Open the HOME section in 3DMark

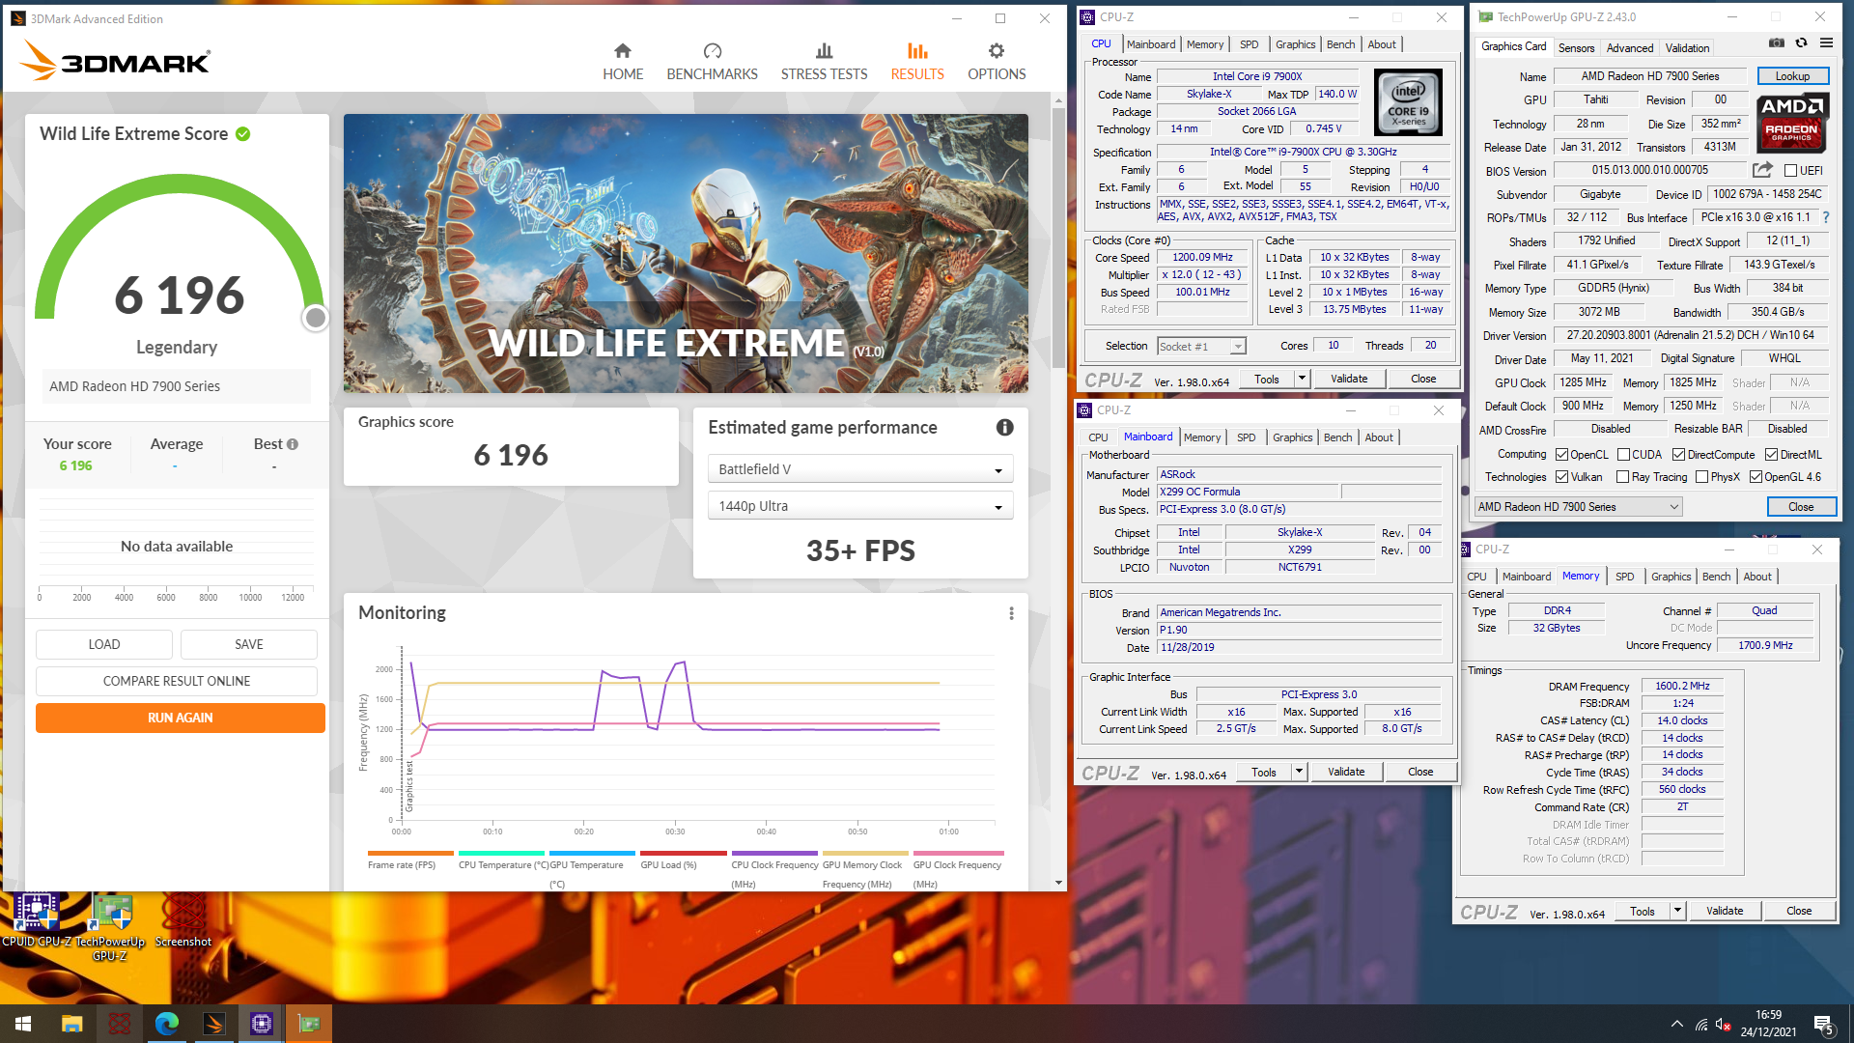[x=623, y=62]
